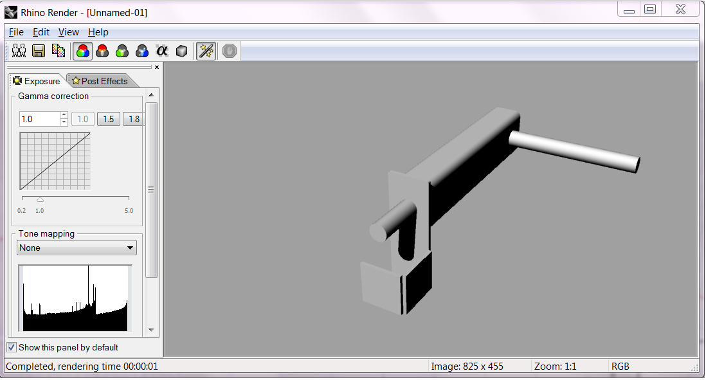Image resolution: width=706 pixels, height=380 pixels.
Task: Set gamma to the 1.8 preset
Action: click(133, 119)
